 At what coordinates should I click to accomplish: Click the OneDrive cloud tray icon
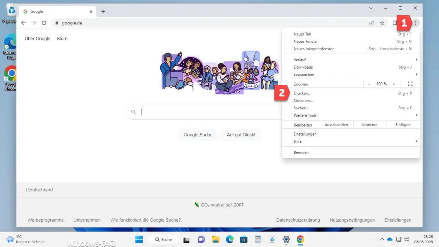pos(390,239)
